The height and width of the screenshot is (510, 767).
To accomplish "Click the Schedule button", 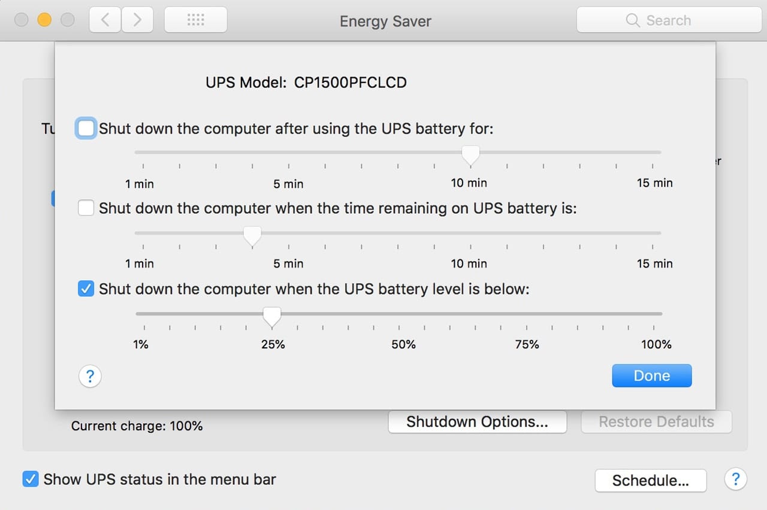I will pyautogui.click(x=650, y=480).
